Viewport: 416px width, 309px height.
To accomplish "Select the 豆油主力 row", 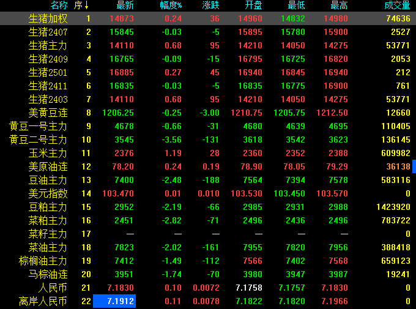I will (x=208, y=180).
